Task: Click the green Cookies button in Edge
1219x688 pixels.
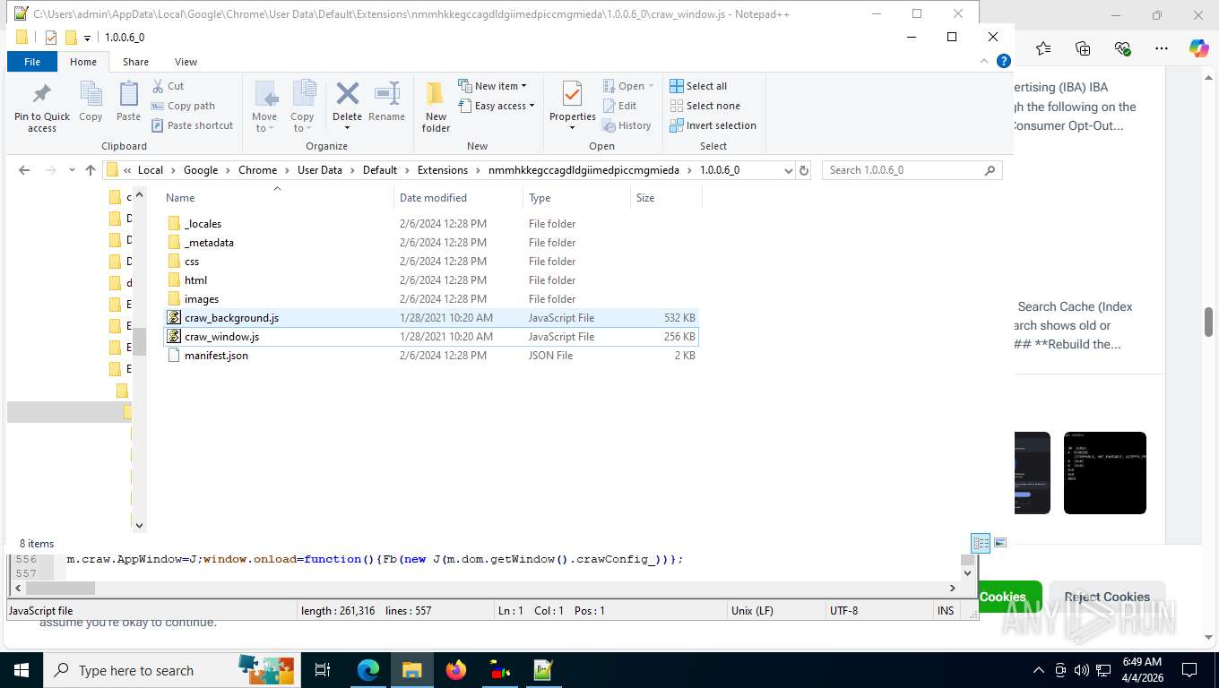Action: coord(1010,597)
